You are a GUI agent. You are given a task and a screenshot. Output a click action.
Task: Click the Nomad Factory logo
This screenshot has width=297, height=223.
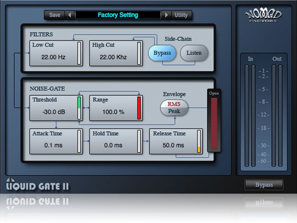263,16
